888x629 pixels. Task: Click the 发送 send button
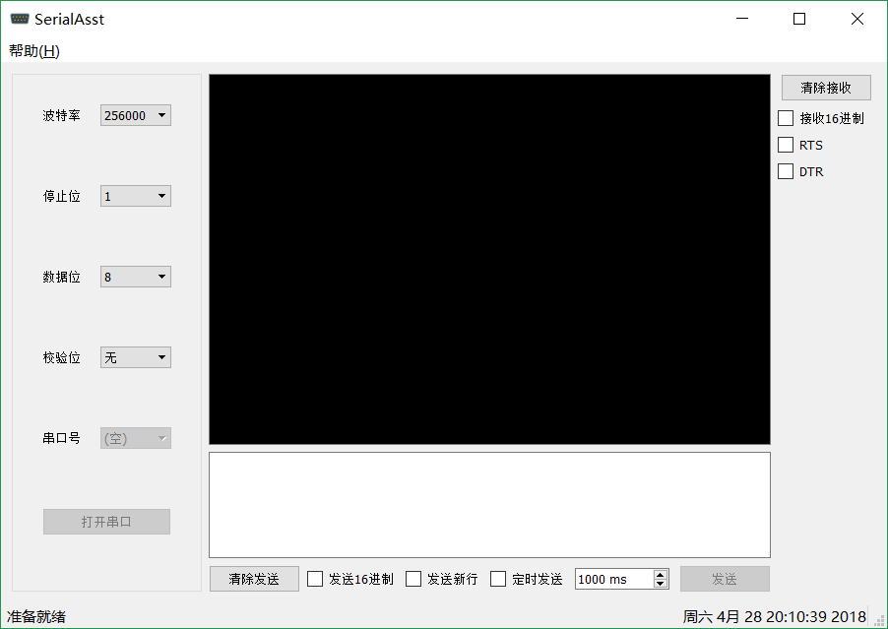click(x=725, y=579)
